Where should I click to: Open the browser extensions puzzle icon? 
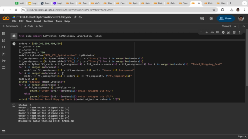tap(222, 10)
